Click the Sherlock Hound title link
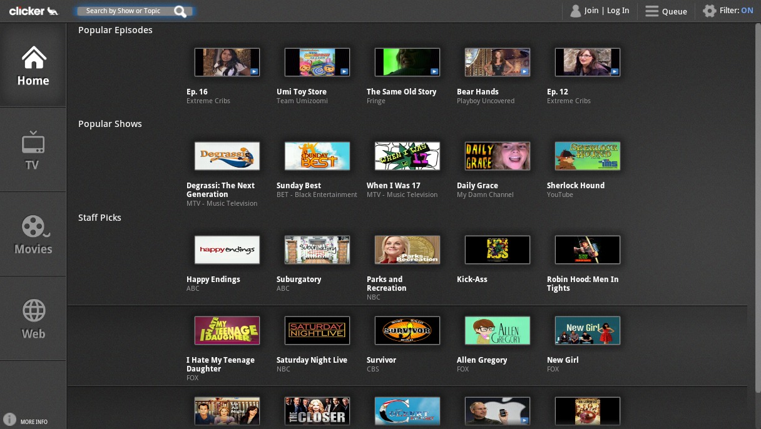The width and height of the screenshot is (761, 429). pos(576,186)
